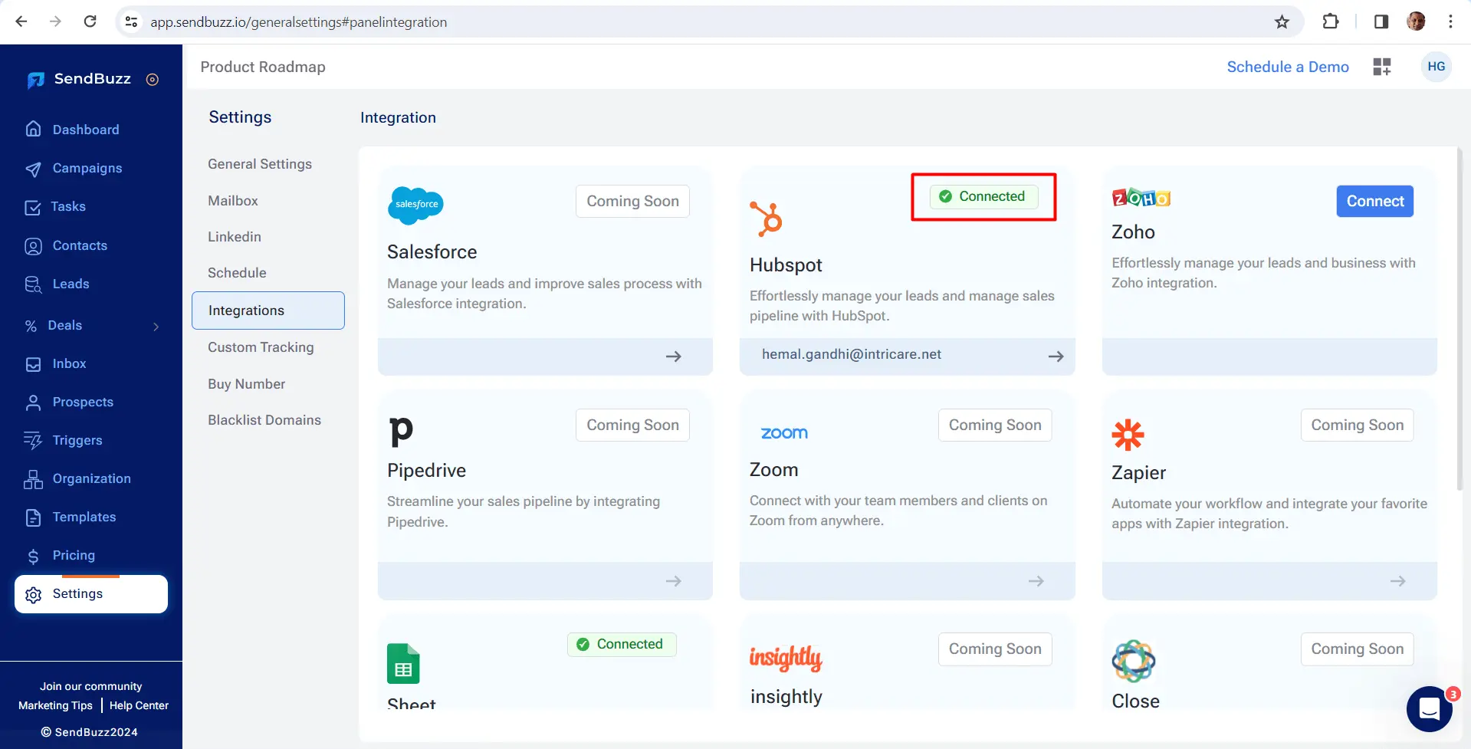This screenshot has height=749, width=1471.
Task: Click the Salesforce cloud logo
Action: [x=415, y=205]
